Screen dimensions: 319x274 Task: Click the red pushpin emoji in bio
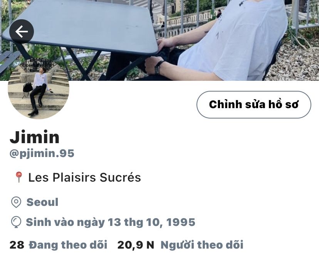(19, 177)
